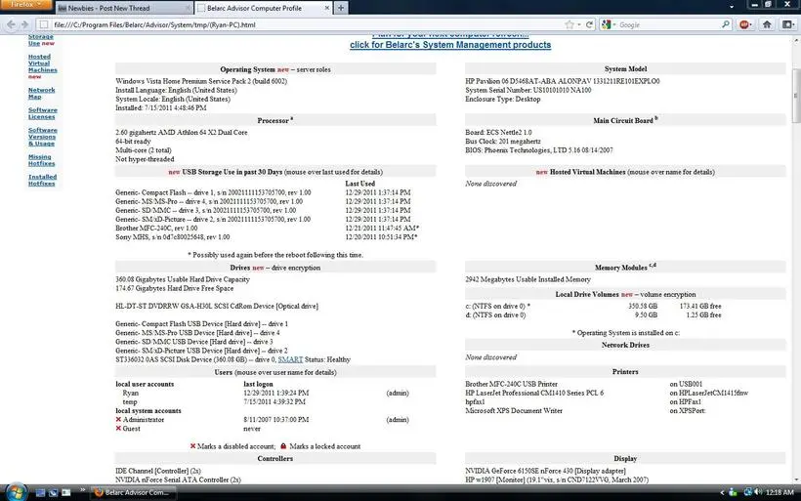Click the Brother MFC-240C USB Printer entry
Image resolution: width=801 pixels, height=501 pixels.
coord(511,384)
